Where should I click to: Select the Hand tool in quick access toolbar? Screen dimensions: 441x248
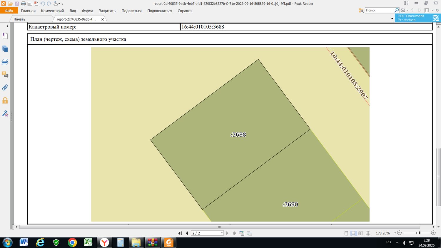(x=56, y=4)
